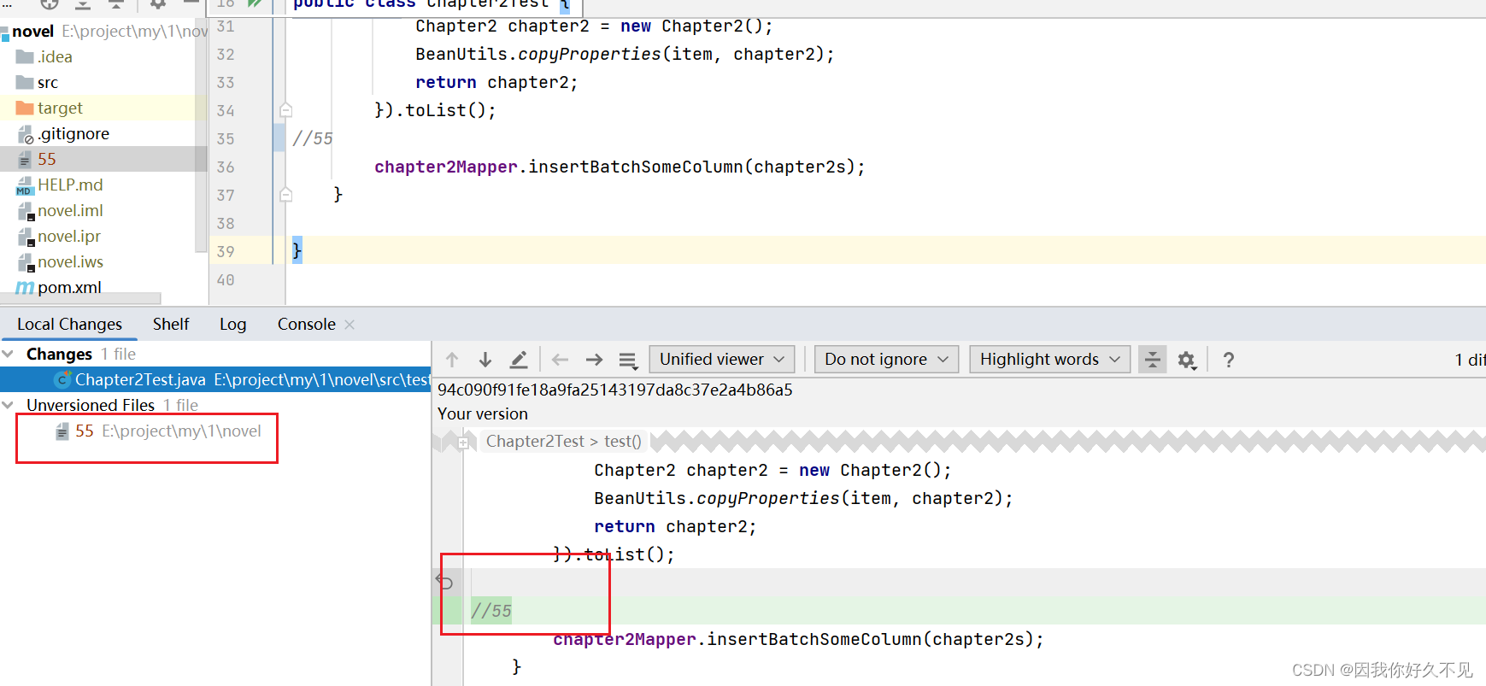Select the target folder
This screenshot has height=686, width=1486.
(60, 108)
